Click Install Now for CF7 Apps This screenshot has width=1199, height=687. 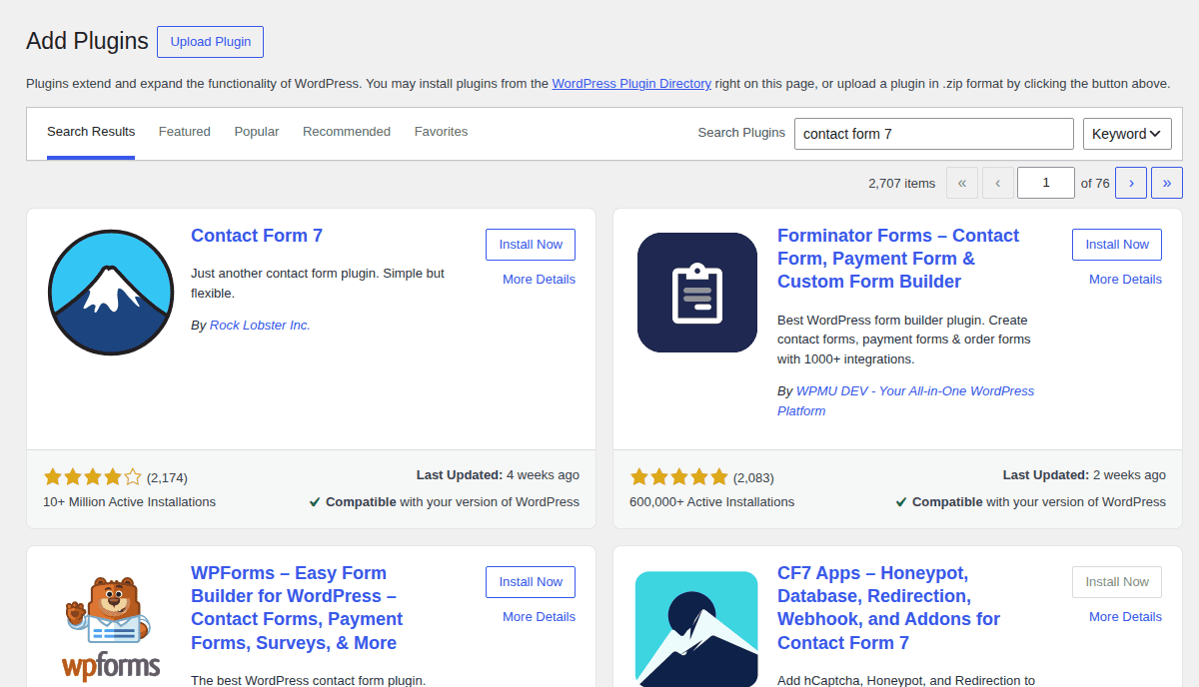pos(1117,582)
